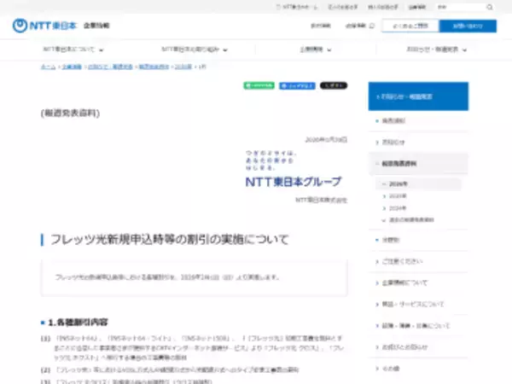Open お詫びとお知らせ in the sidebar

click(418, 347)
